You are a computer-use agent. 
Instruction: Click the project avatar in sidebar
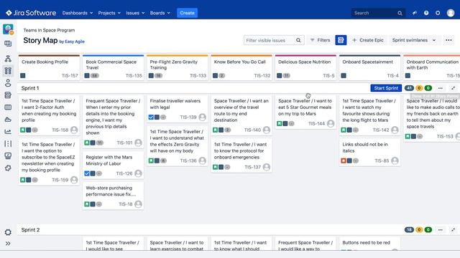pyautogui.click(x=8, y=29)
